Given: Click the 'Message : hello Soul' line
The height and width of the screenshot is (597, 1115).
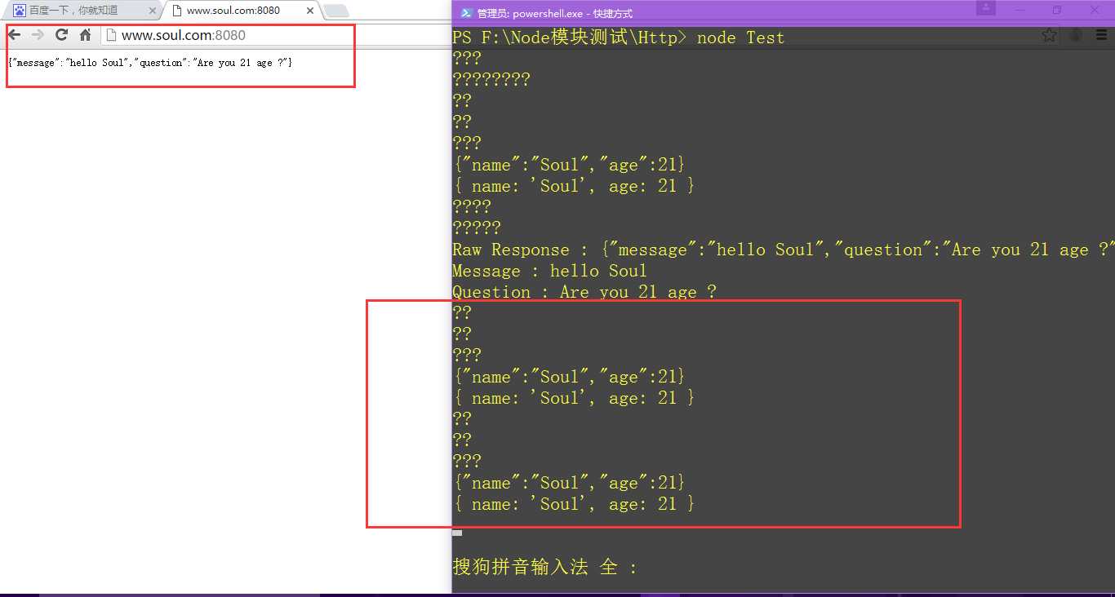Looking at the screenshot, I should 550,271.
